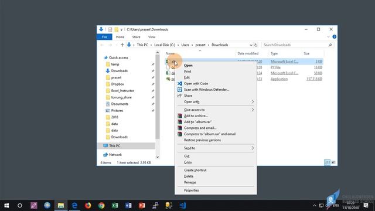Screen dimensions: 375x211
Task: Click New folder icon in title bar
Action: [x=116, y=29]
